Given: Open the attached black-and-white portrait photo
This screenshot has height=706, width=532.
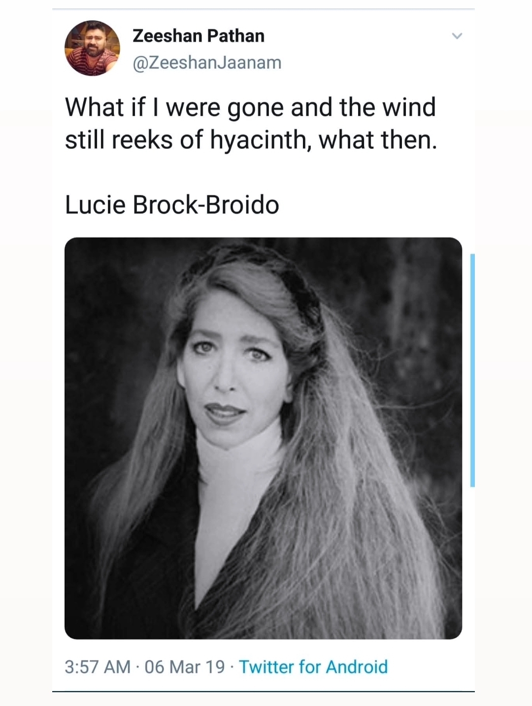Looking at the screenshot, I should 263,438.
